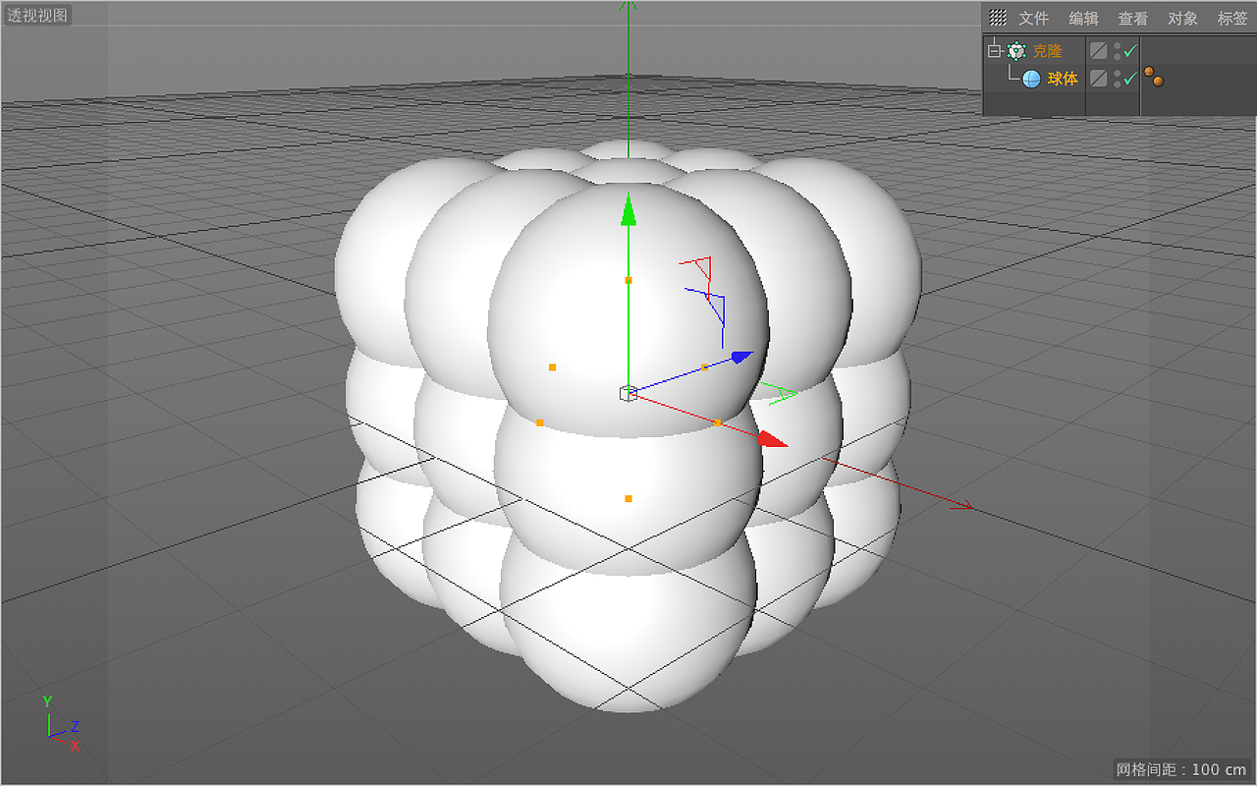Click the Phong tag on 球体 row
1257x786 pixels.
pyautogui.click(x=1154, y=77)
